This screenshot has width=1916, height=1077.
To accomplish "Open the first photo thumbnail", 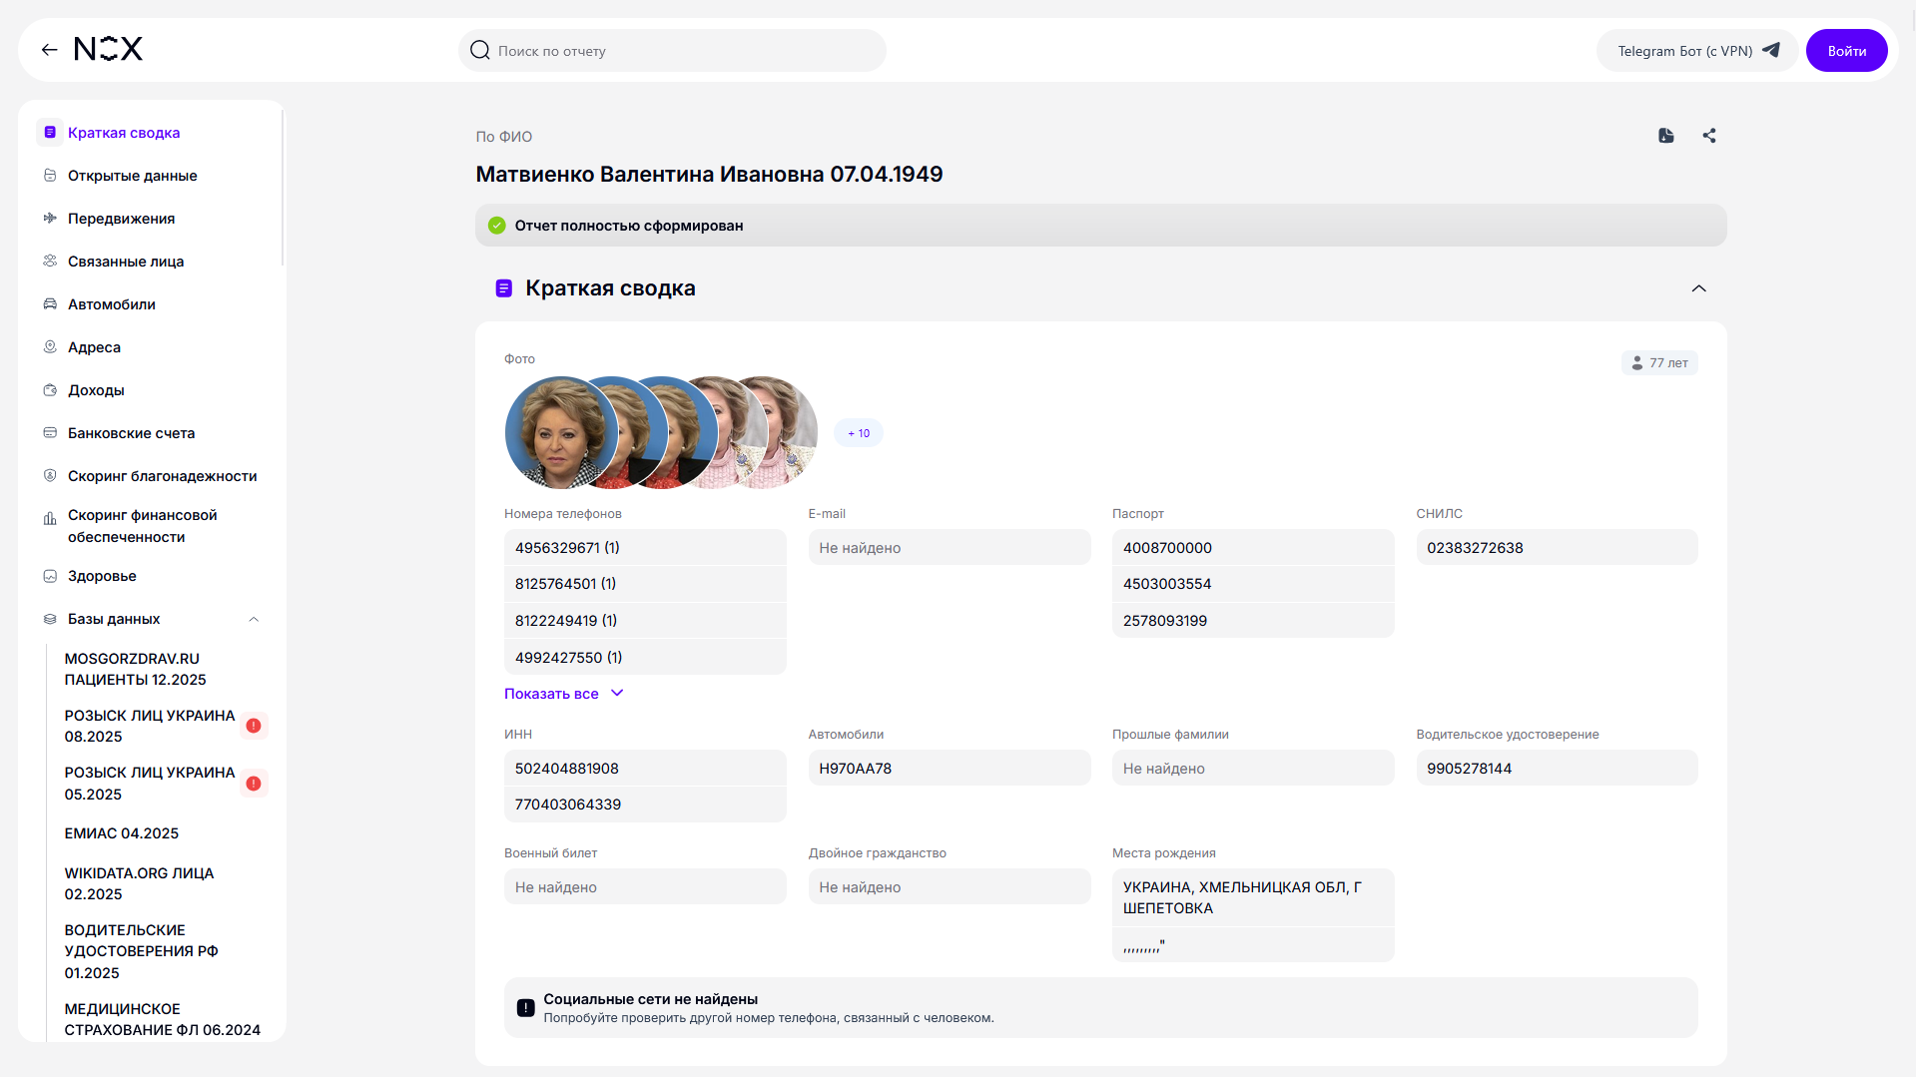I will click(561, 432).
